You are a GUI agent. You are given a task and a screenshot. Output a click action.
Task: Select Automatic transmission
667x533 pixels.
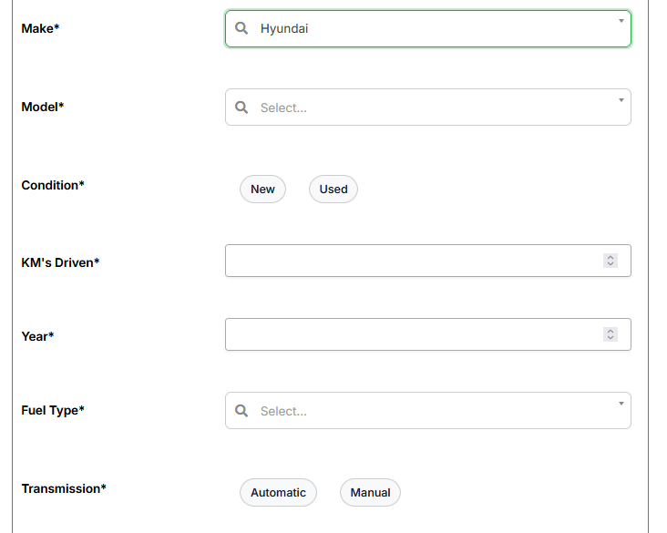pyautogui.click(x=278, y=493)
